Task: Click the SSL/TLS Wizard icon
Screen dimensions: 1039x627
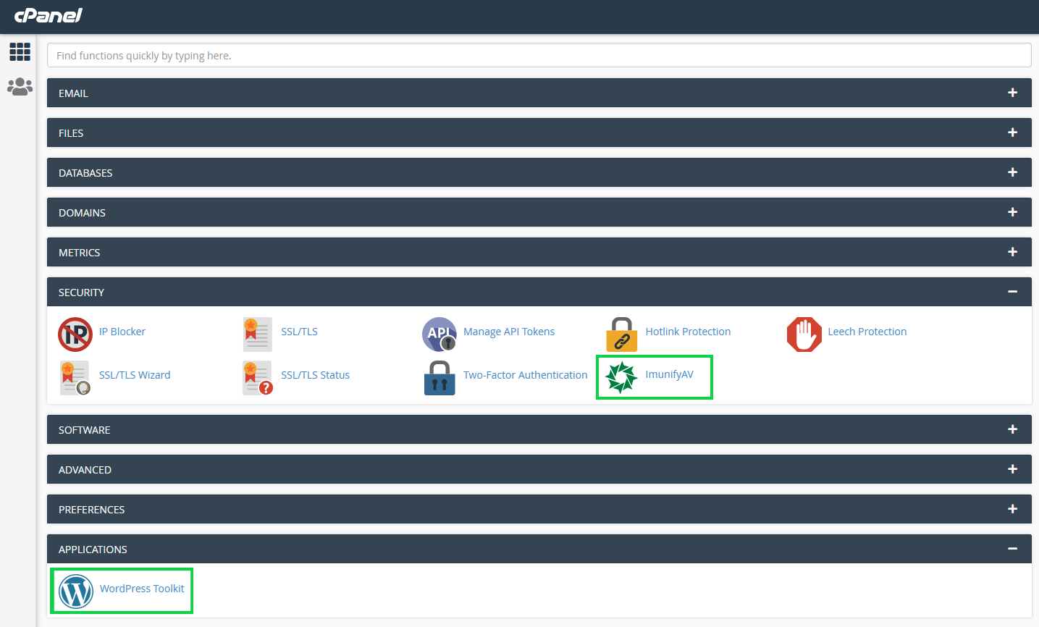Action: [x=75, y=378]
